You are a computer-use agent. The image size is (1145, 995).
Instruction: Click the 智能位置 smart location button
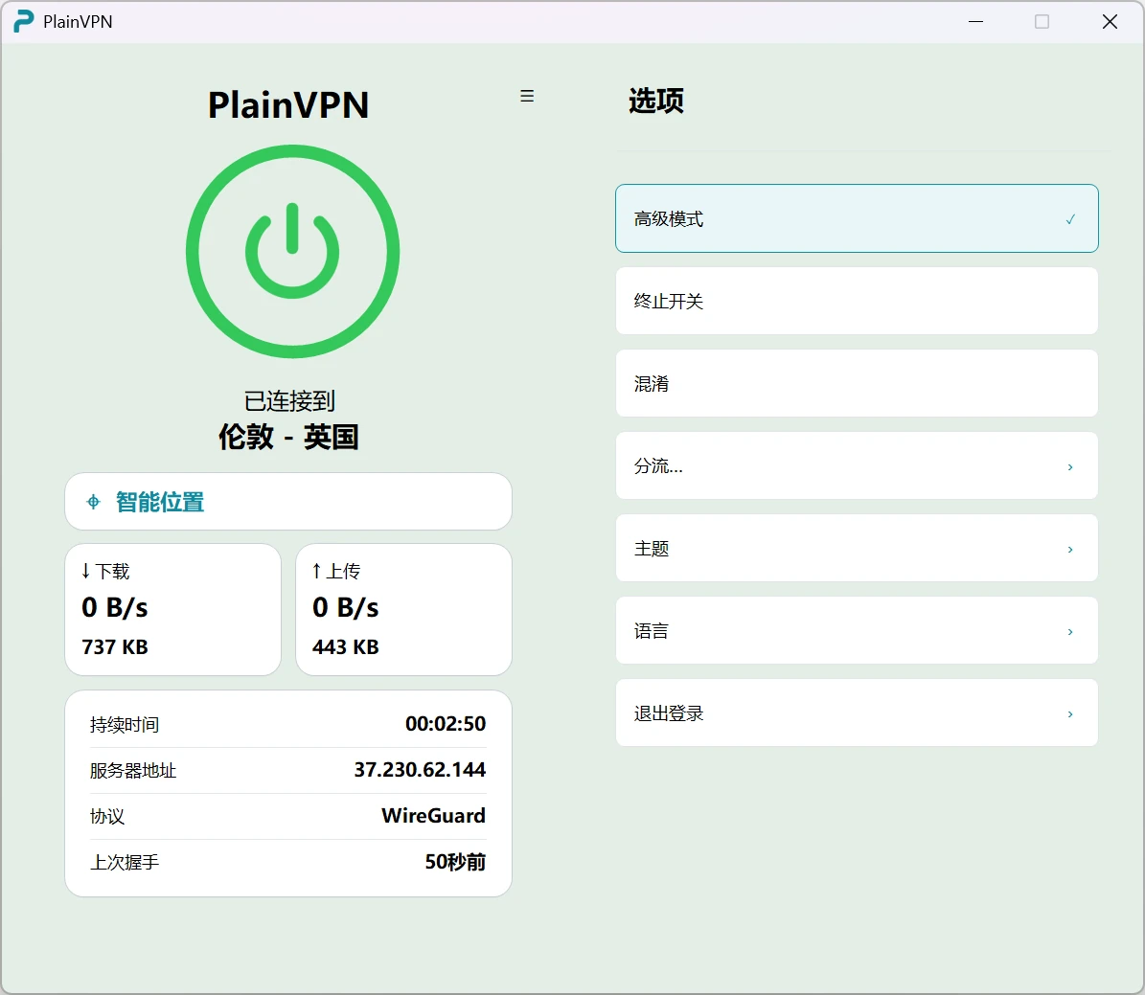click(x=288, y=502)
